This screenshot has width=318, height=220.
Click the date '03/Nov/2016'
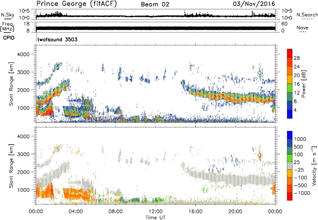[254, 4]
